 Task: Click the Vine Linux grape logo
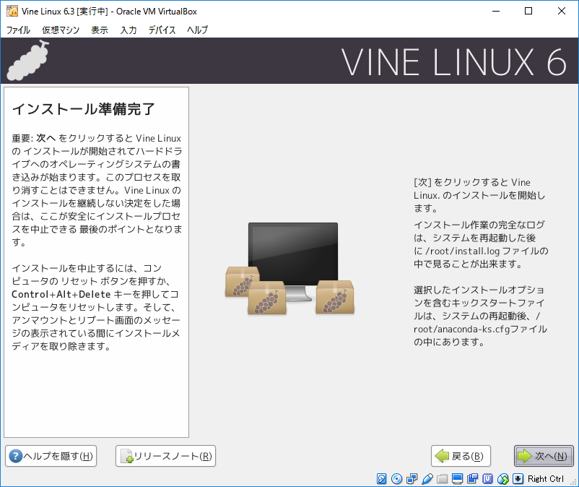(30, 60)
